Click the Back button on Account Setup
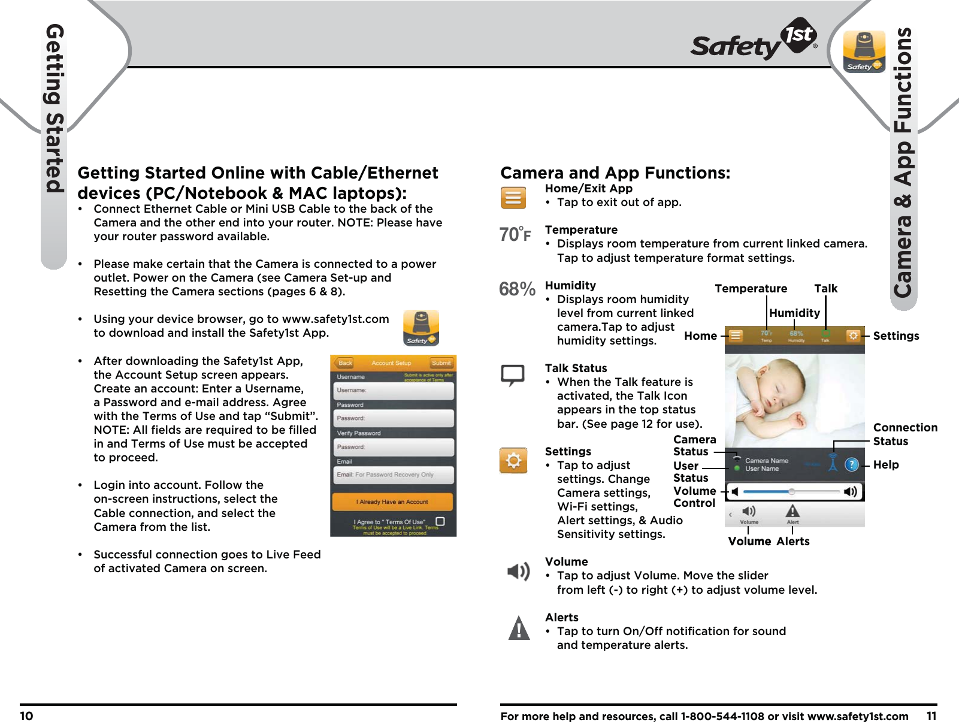The width and height of the screenshot is (959, 722). (344, 362)
